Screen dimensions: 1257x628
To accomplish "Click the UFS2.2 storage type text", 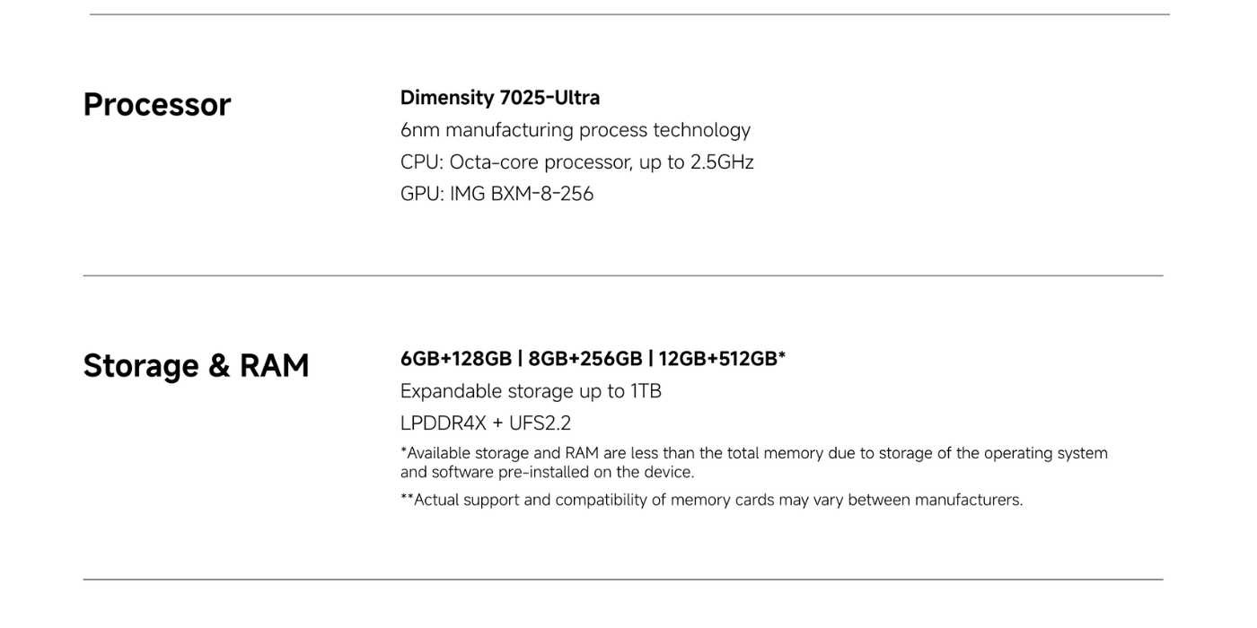I will (540, 423).
